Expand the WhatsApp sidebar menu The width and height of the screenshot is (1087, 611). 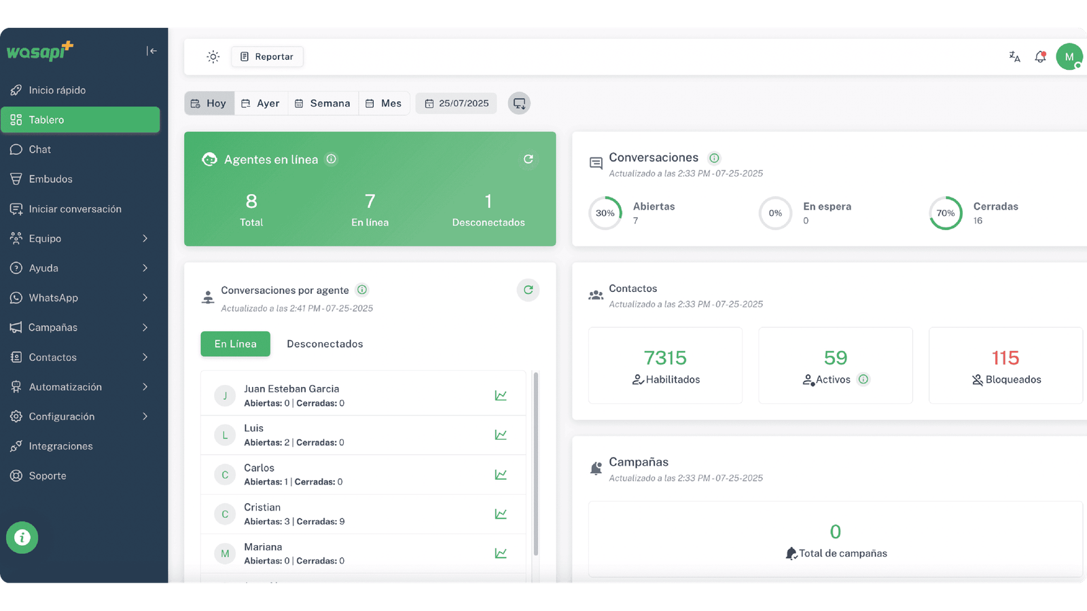pyautogui.click(x=82, y=297)
